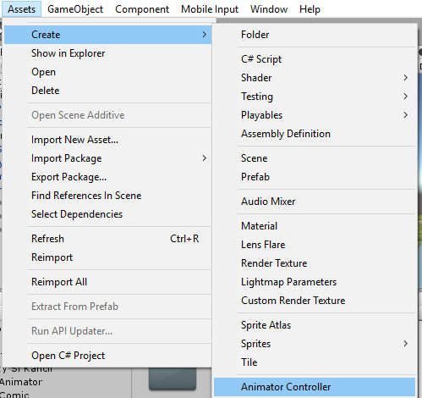Open the Help menu
422x398 pixels.
(x=310, y=9)
